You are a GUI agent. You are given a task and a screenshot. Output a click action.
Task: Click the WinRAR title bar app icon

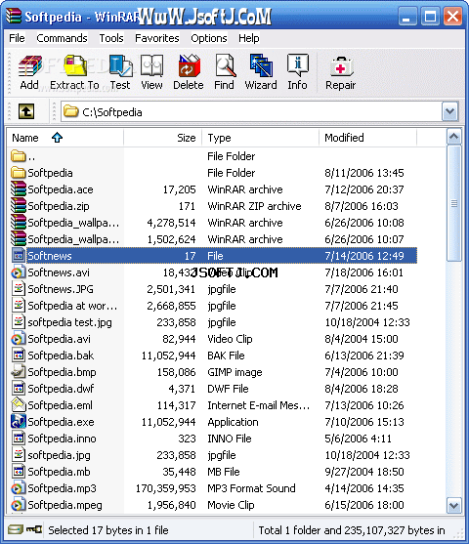click(x=14, y=16)
